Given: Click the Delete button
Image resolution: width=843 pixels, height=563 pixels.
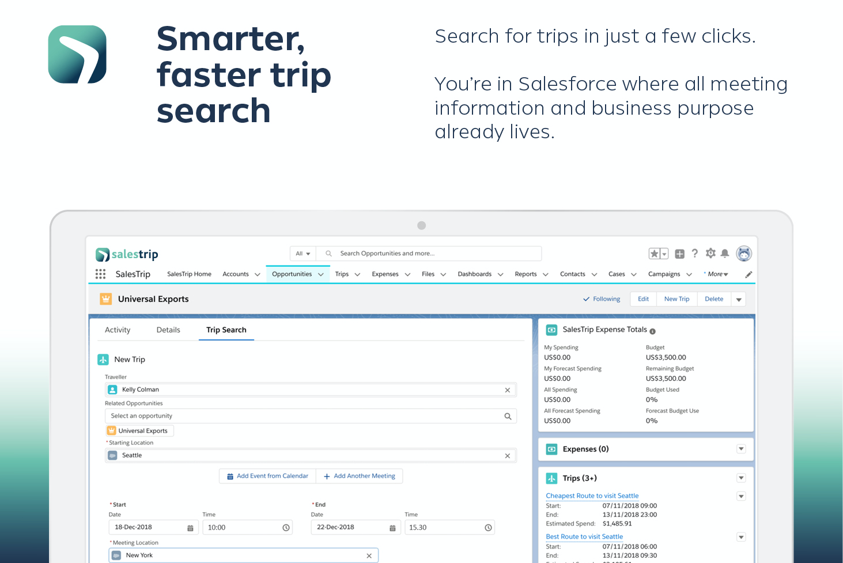Looking at the screenshot, I should click(715, 299).
